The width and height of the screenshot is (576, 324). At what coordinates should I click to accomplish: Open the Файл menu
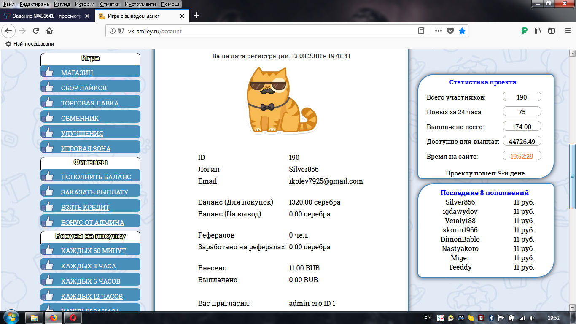point(8,4)
